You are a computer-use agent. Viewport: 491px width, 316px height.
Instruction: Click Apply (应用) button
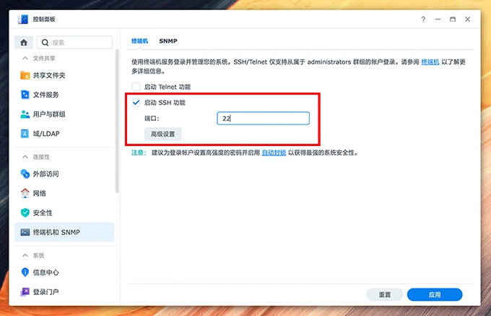tap(435, 295)
